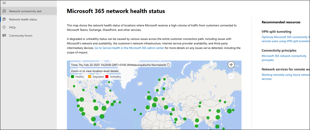Open the hamburger navigation menu
The height and width of the screenshot is (130, 310).
[4, 3]
